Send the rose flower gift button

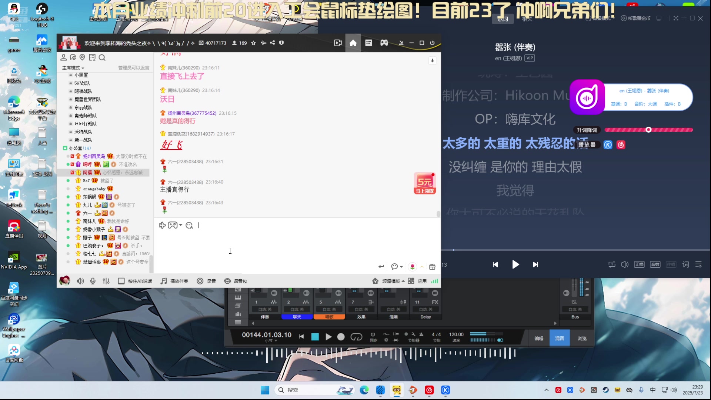pos(412,267)
